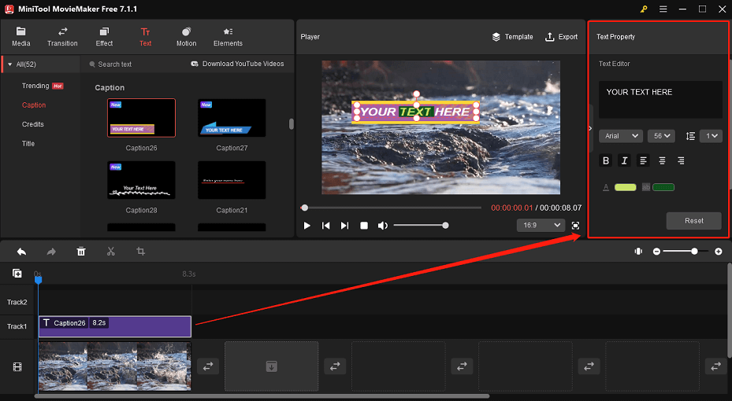Open the text color swatch
Viewport: 732px width, 401px height.
pos(625,187)
